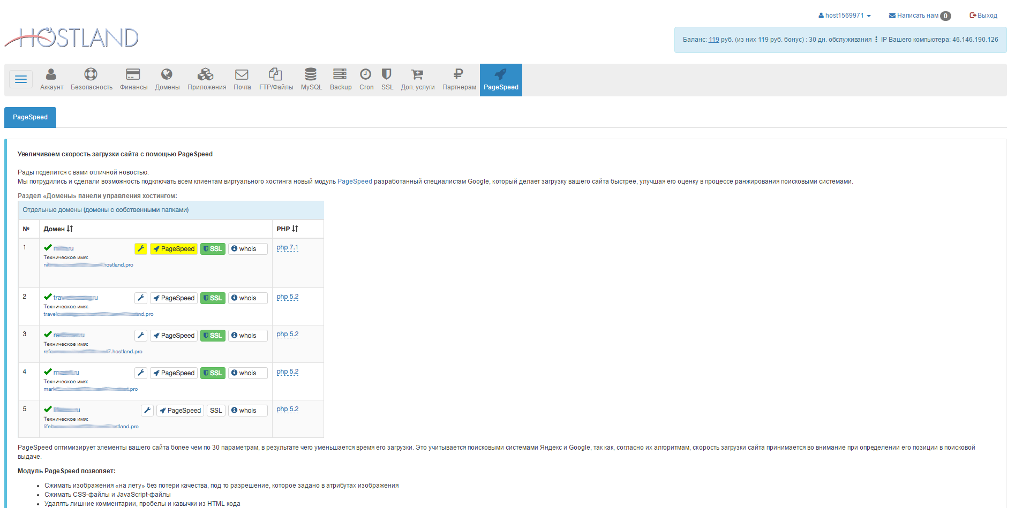The width and height of the screenshot is (1015, 508).
Task: Open the Партнерам section
Action: [459, 80]
